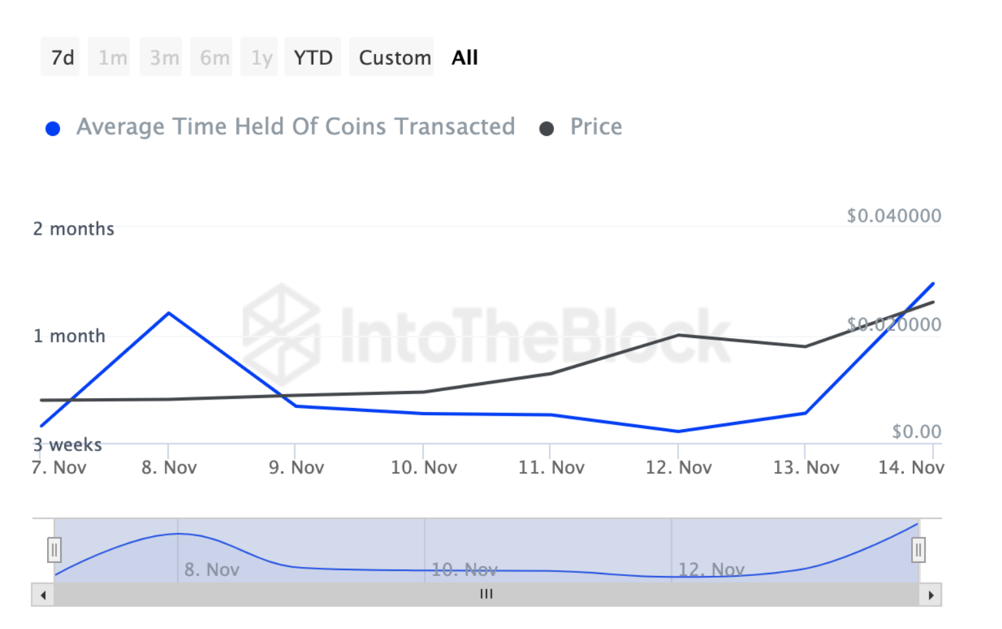
Task: Click the scrollbar right arrow
Action: [x=930, y=595]
